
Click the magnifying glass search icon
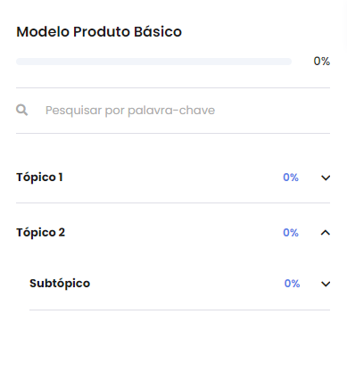[22, 111]
